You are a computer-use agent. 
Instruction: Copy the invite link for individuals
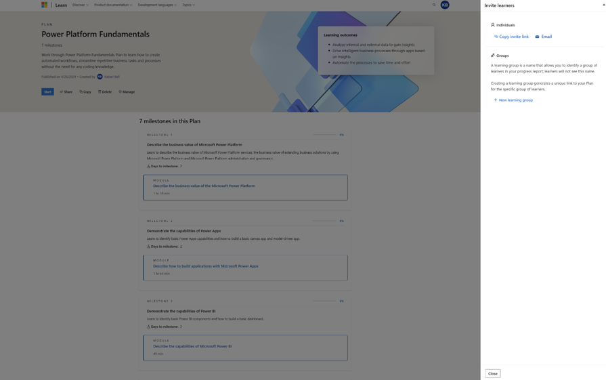point(511,37)
